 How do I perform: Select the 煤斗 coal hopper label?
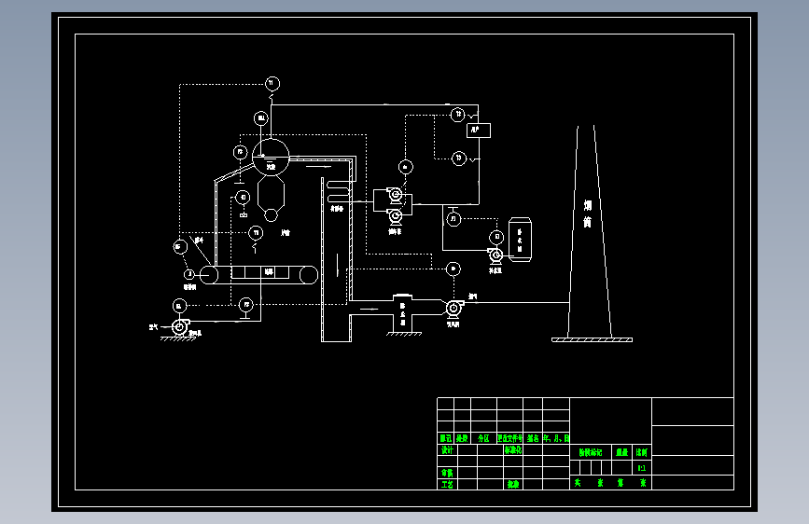tap(199, 240)
